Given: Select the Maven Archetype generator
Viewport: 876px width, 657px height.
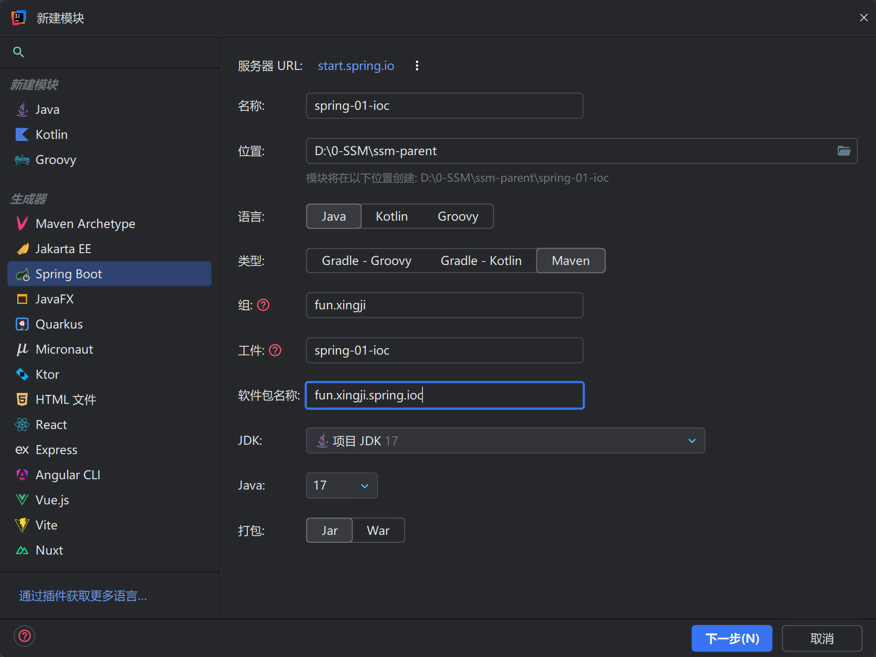Looking at the screenshot, I should (85, 224).
